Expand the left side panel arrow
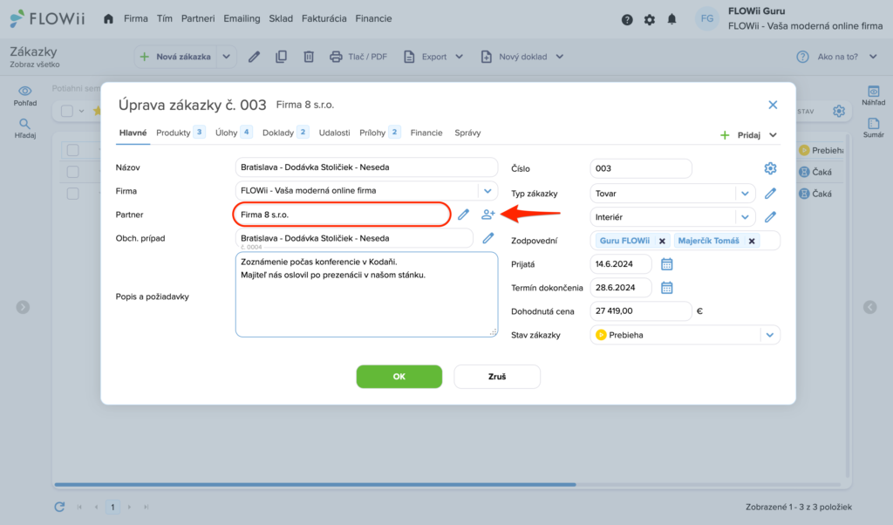The image size is (893, 525). (23, 308)
